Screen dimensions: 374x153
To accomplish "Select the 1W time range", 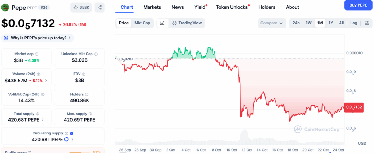I will (309, 23).
